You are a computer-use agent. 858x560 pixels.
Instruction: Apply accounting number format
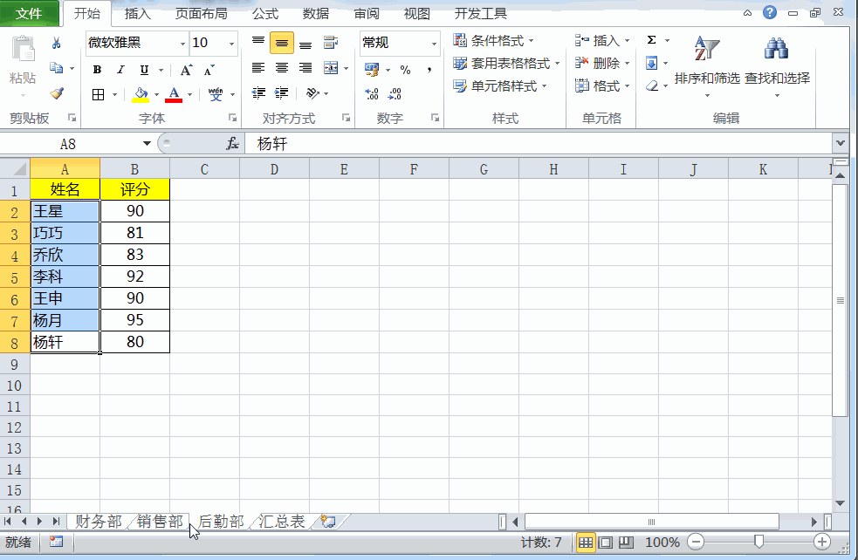[x=372, y=70]
